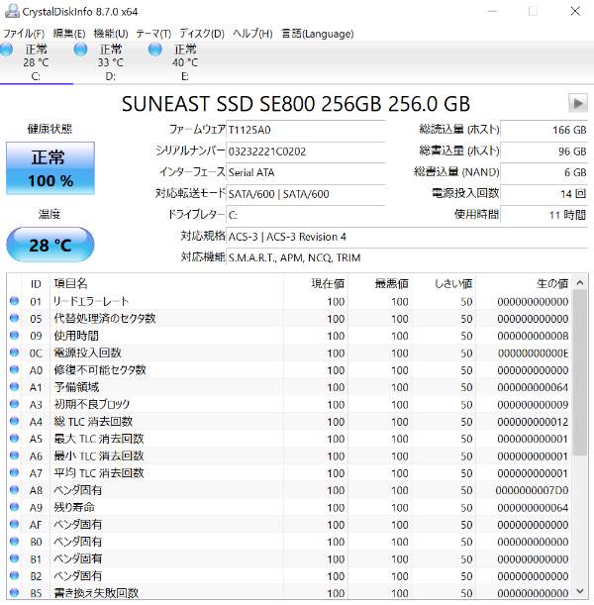Click the next disk arrow button
The width and height of the screenshot is (594, 605).
coord(578,103)
